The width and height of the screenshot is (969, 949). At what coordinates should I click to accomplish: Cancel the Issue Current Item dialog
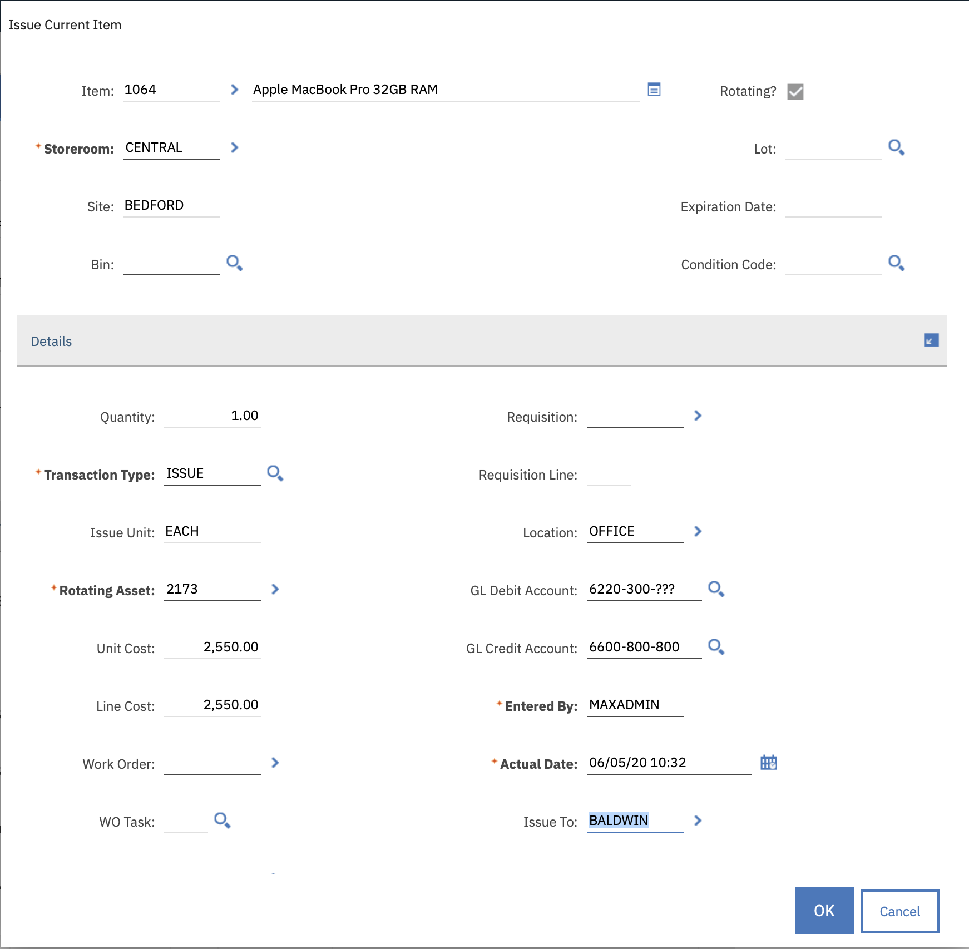(899, 911)
